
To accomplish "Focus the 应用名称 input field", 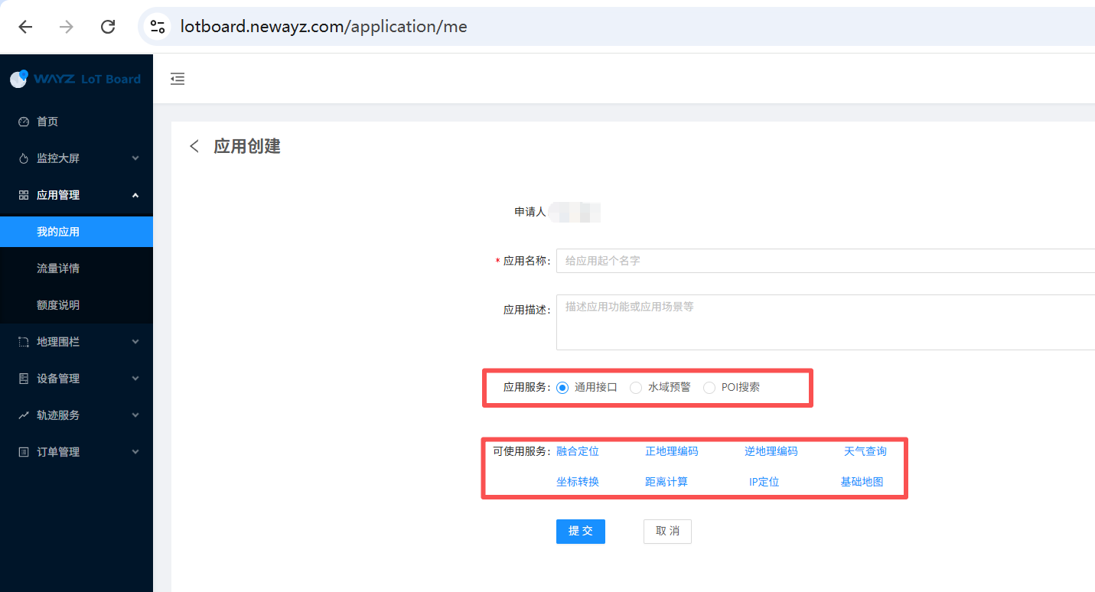I will pos(826,261).
